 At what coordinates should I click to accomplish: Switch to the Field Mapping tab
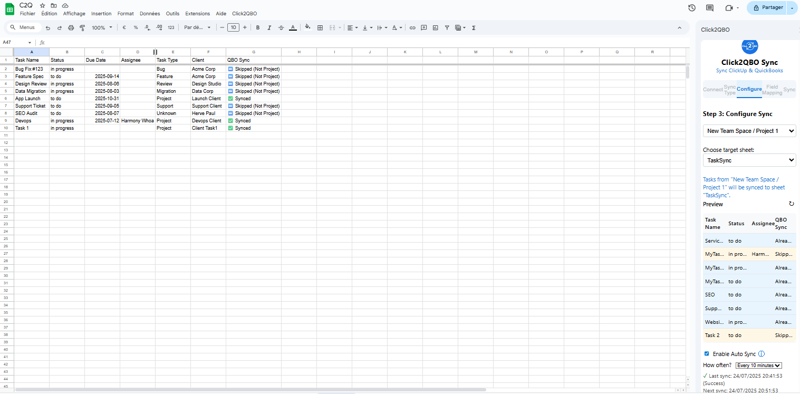click(772, 90)
